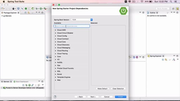Image resolution: width=180 pixels, height=101 pixels.
Task: Select the Ops category label
Action: [59, 65]
